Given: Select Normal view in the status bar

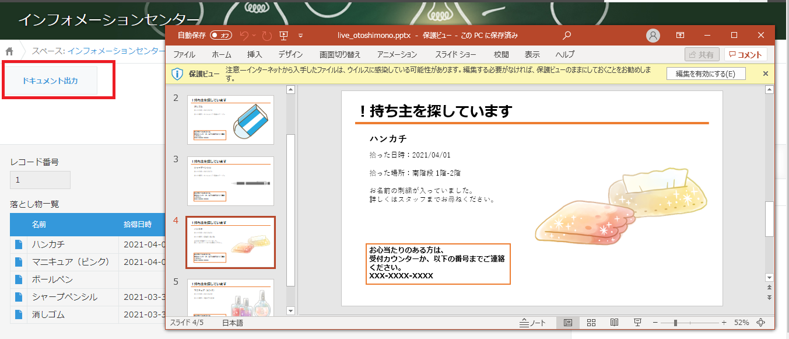Looking at the screenshot, I should [569, 323].
